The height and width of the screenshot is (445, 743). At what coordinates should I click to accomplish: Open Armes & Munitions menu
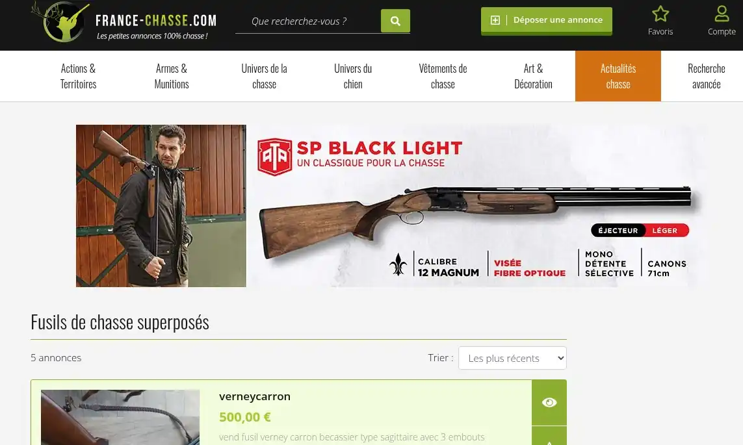172,76
